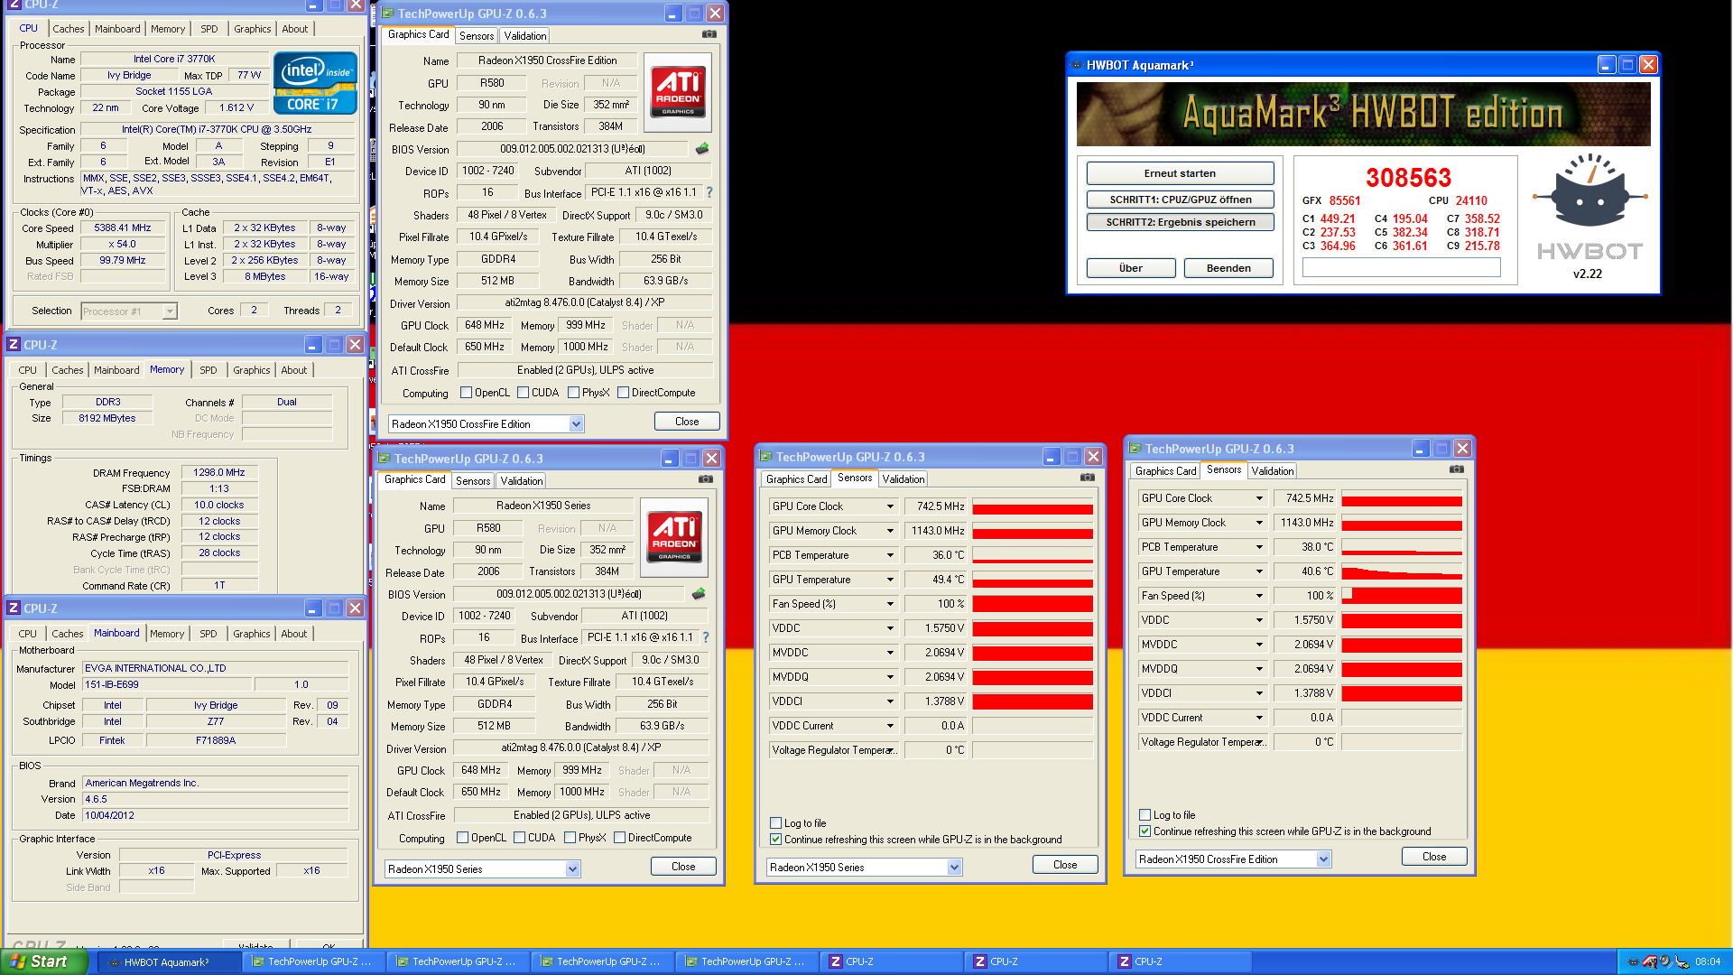Viewport: 1733px width, 975px height.
Task: Click the Windows Start button
Action: 43,962
